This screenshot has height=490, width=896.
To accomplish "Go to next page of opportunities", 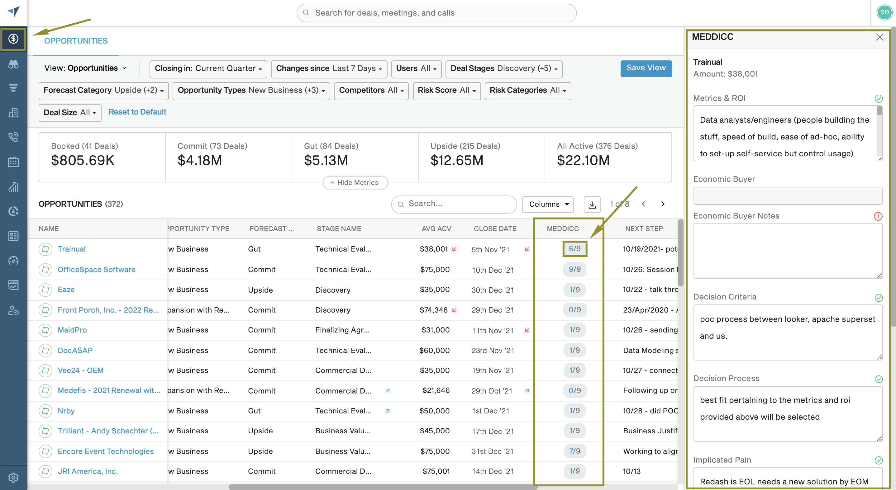I will point(663,204).
